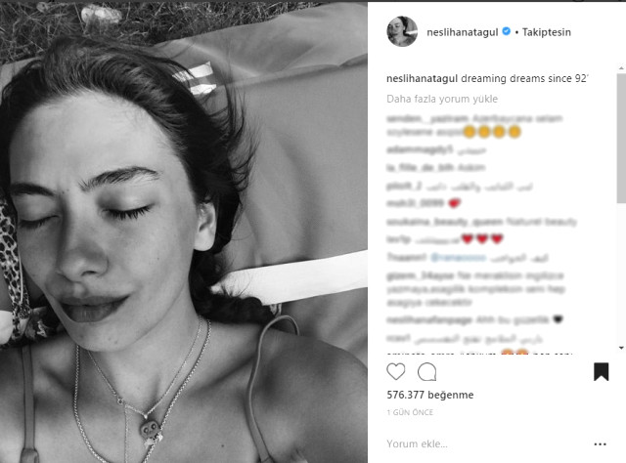Click the blue verified badge
This screenshot has width=626, height=463.
(507, 31)
